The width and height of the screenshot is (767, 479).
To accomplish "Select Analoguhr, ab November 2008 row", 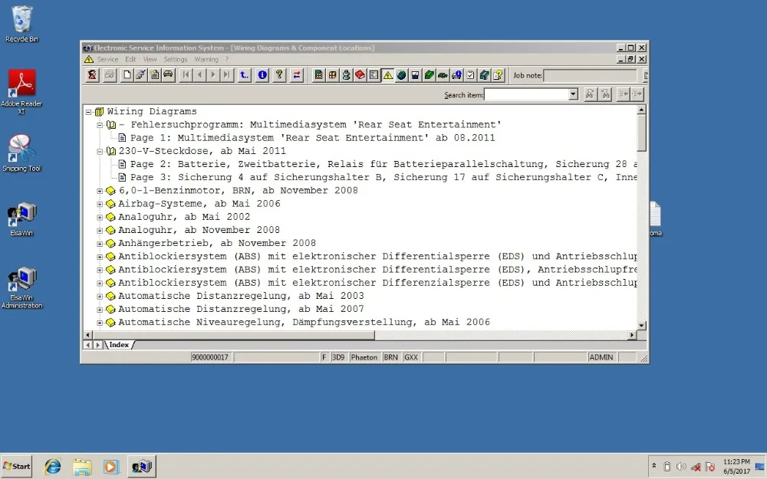I will click(199, 230).
